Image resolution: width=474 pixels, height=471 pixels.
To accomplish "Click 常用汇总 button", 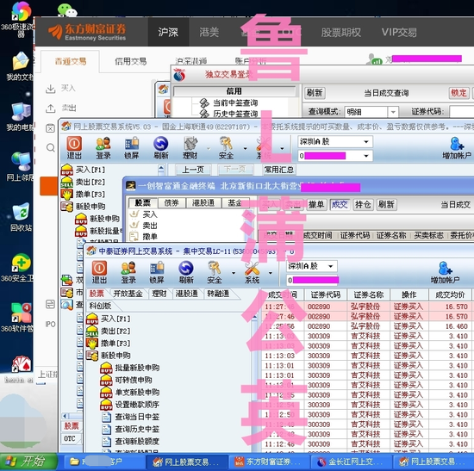I will point(279,170).
